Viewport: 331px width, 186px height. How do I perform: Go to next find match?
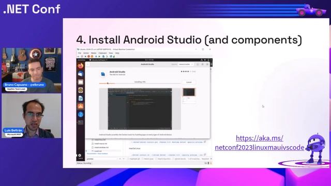[124, 159]
